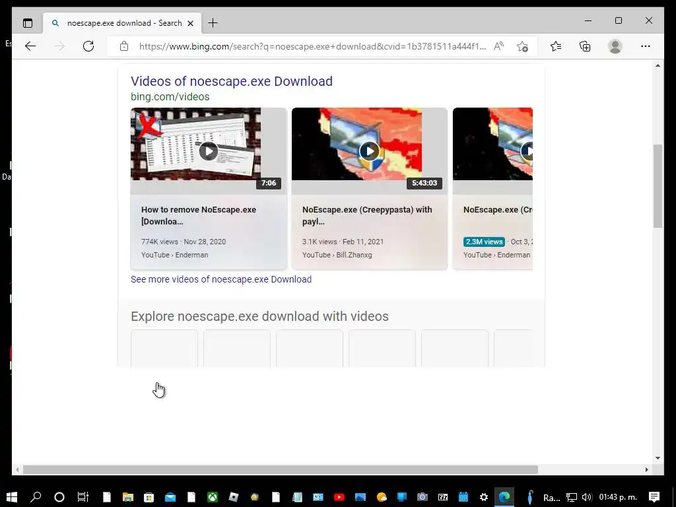676x507 pixels.
Task: Open third video card with 2.3M views
Action: (492, 188)
